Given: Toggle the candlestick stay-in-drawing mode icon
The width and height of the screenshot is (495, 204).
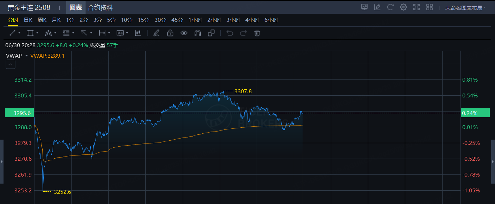Looking at the screenshot, I should pos(138,33).
